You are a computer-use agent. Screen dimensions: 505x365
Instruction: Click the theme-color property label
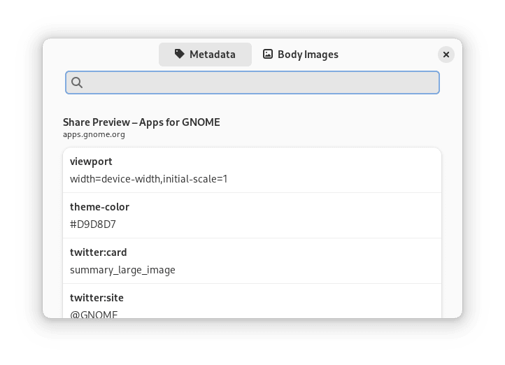99,207
